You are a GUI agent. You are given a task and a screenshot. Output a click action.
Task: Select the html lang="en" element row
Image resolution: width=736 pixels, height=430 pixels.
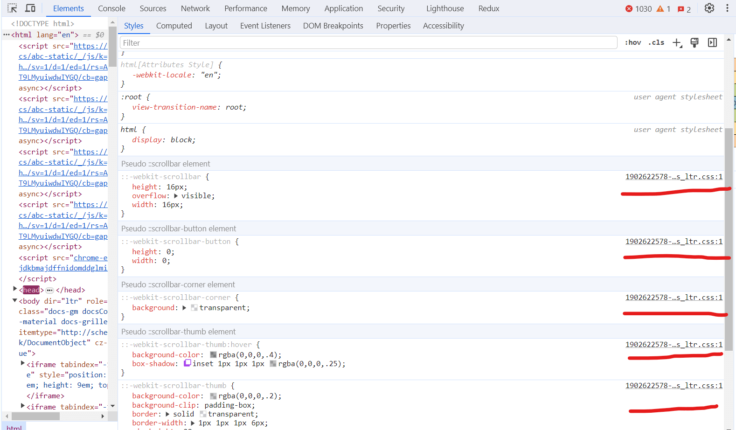click(55, 35)
